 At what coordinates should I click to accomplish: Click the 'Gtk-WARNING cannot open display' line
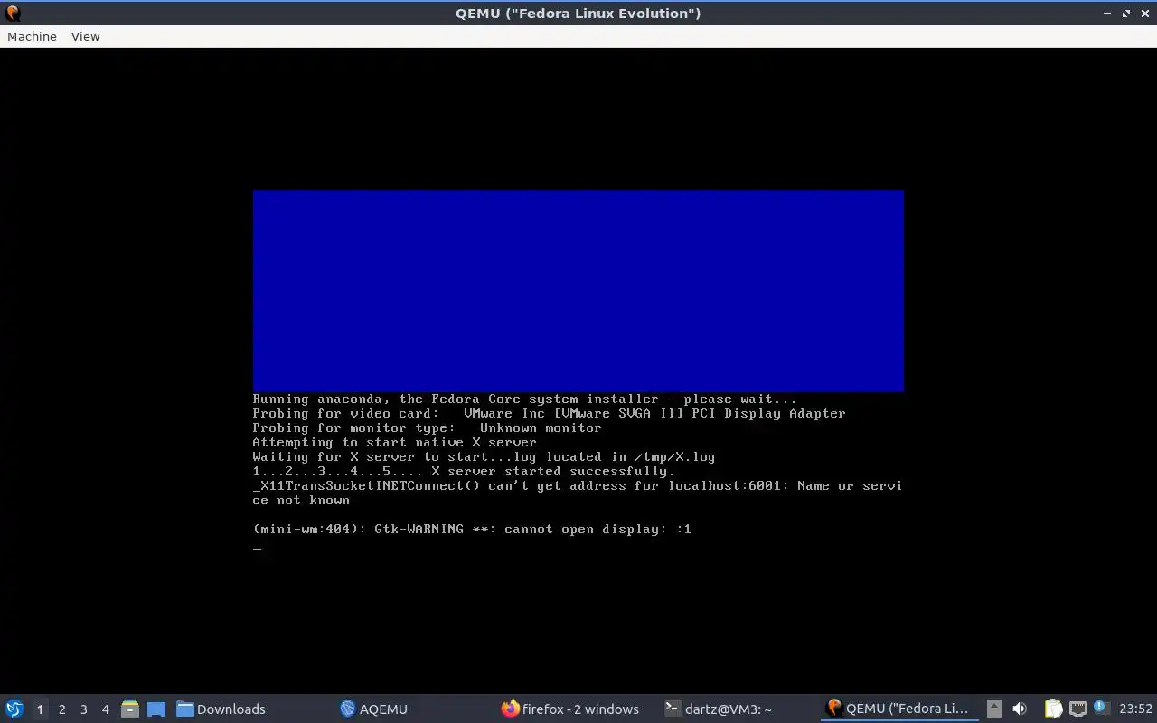[472, 529]
